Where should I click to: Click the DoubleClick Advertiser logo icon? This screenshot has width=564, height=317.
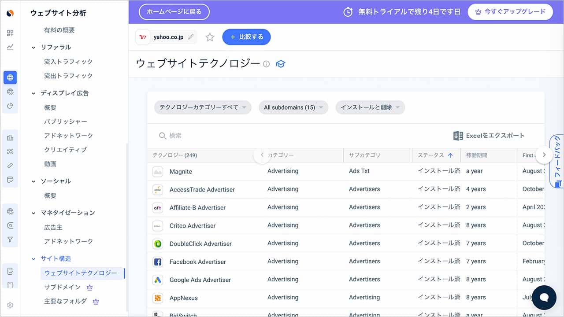pyautogui.click(x=157, y=244)
